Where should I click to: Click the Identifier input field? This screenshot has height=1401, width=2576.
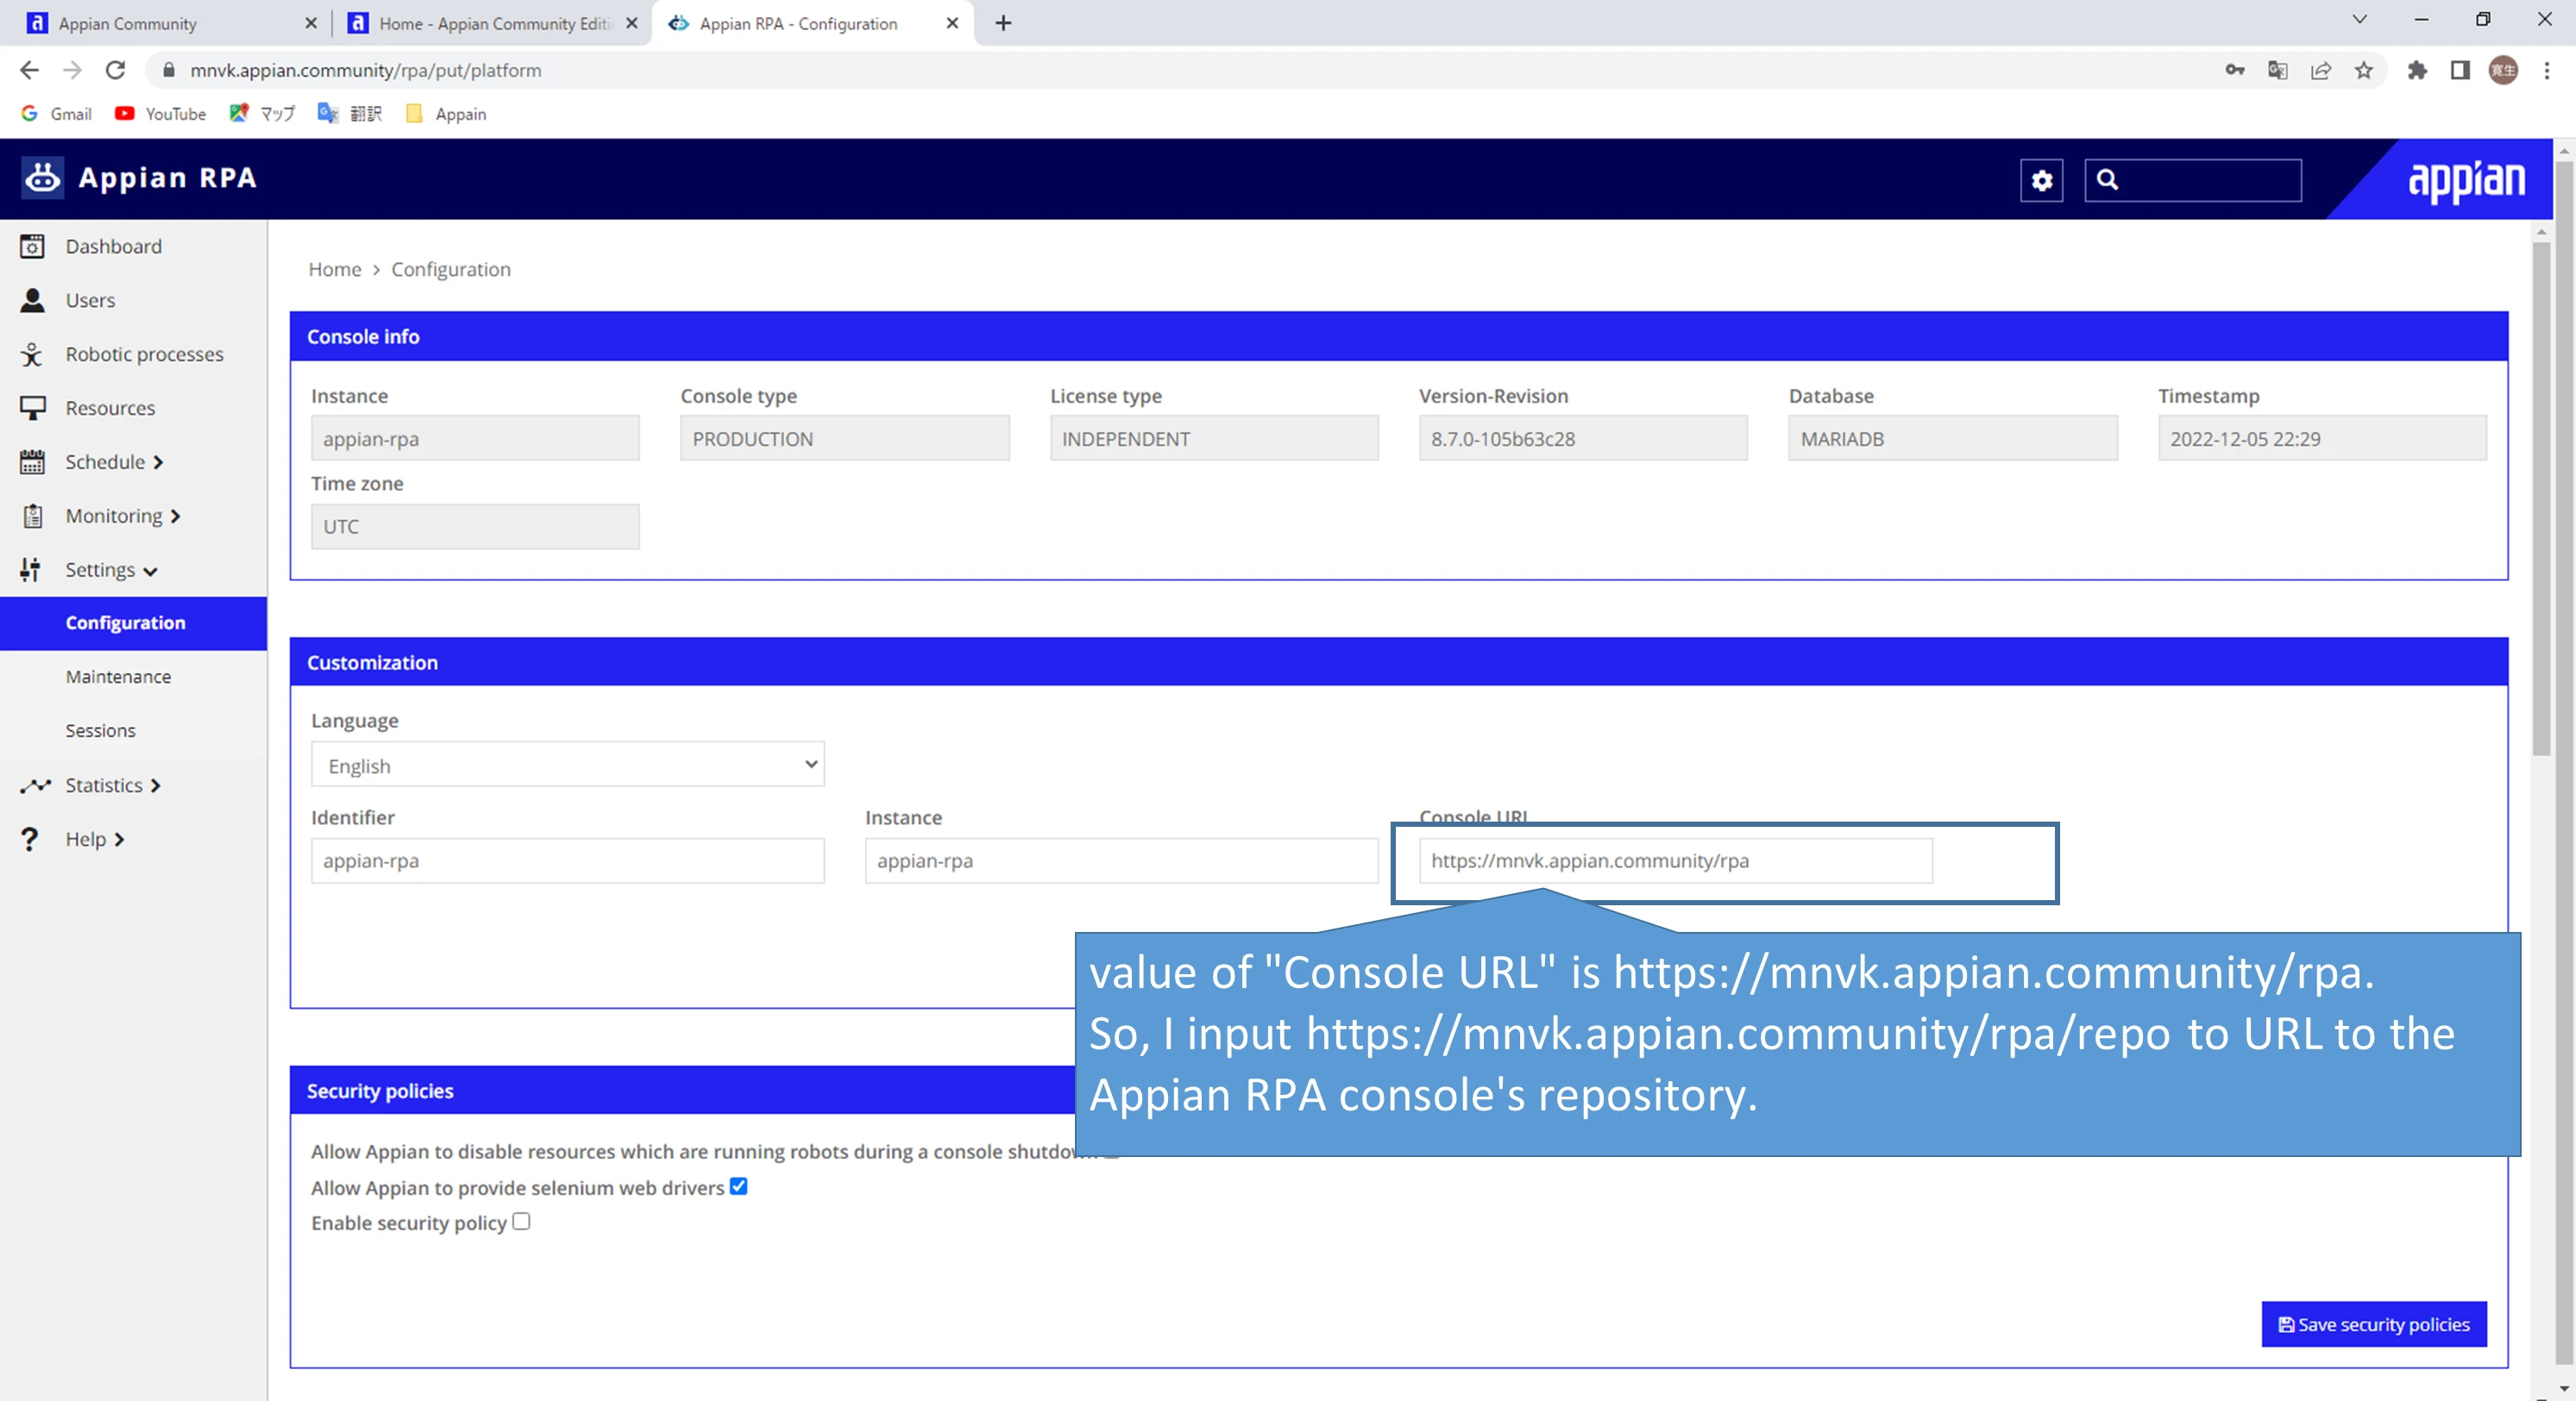tap(567, 860)
